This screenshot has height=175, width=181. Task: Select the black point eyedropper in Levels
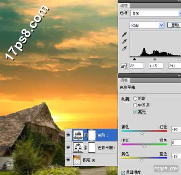[x=124, y=34]
